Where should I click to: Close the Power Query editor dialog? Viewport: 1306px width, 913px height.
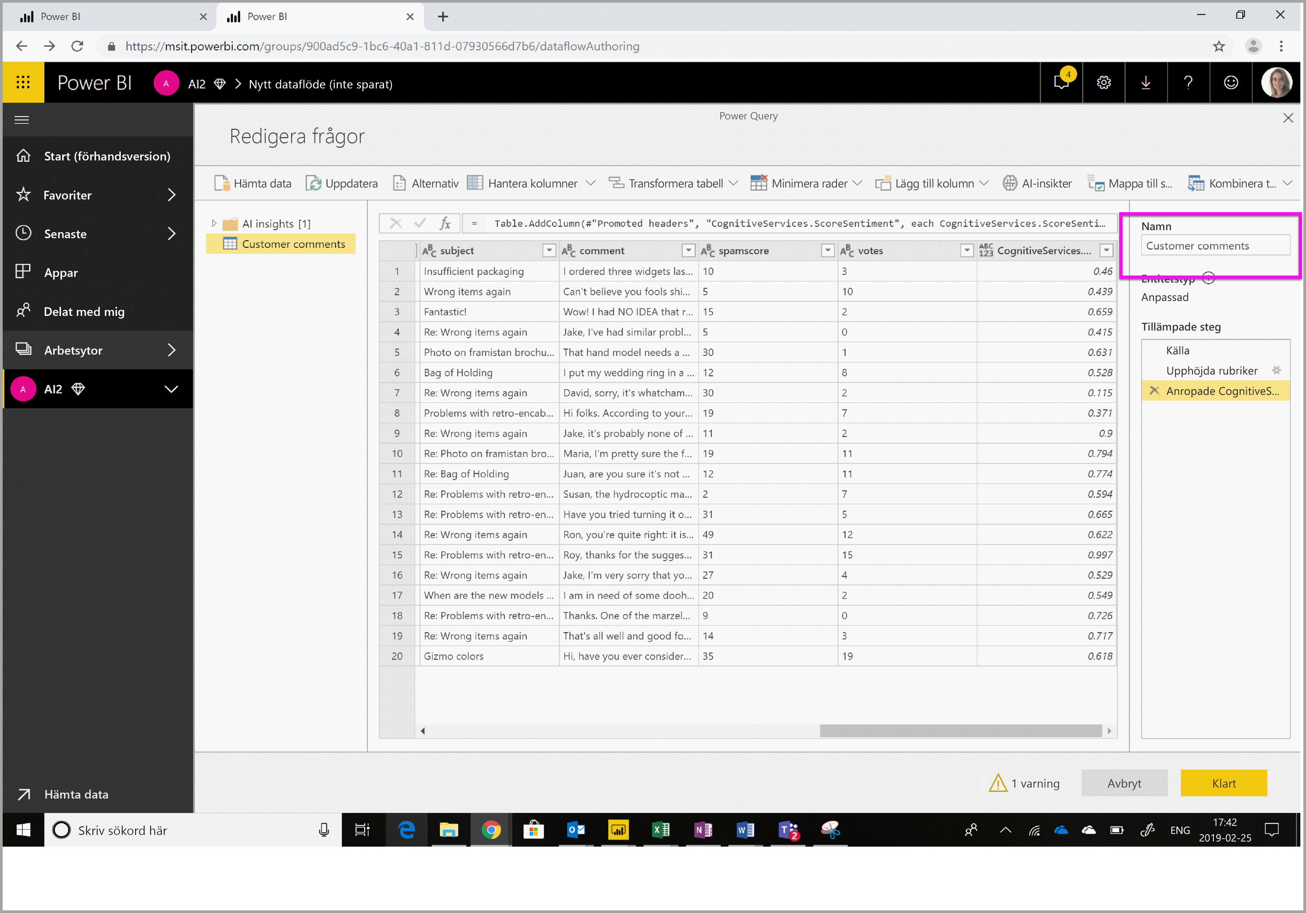[x=1288, y=118]
